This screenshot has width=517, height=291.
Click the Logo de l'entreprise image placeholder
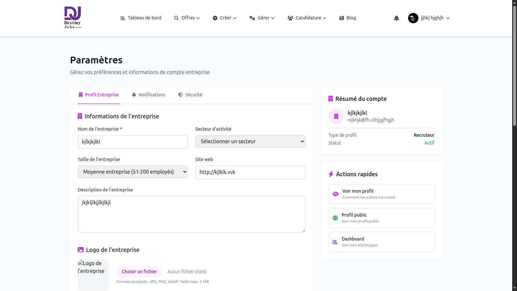coord(93,275)
